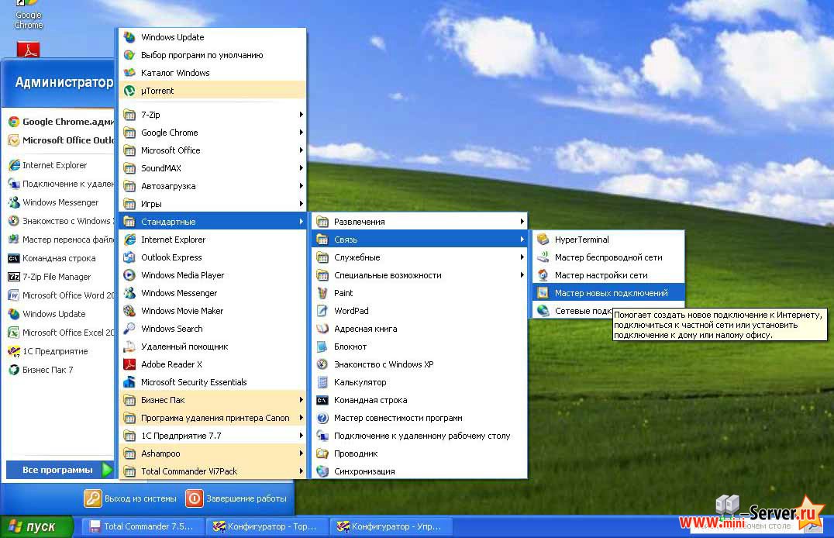834x538 pixels.
Task: Expand the SoundMAX folder
Action: click(x=212, y=168)
